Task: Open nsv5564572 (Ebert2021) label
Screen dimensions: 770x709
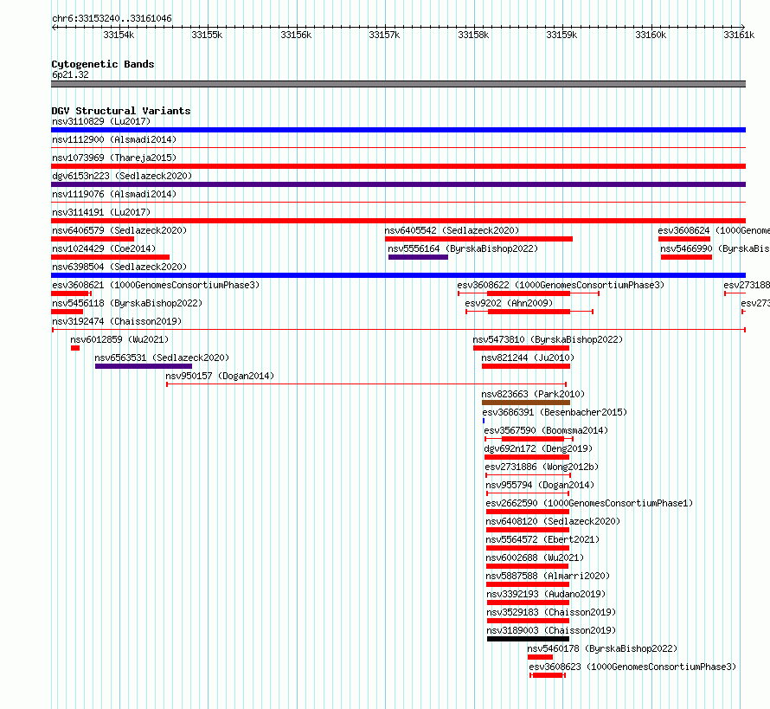Action: [542, 539]
